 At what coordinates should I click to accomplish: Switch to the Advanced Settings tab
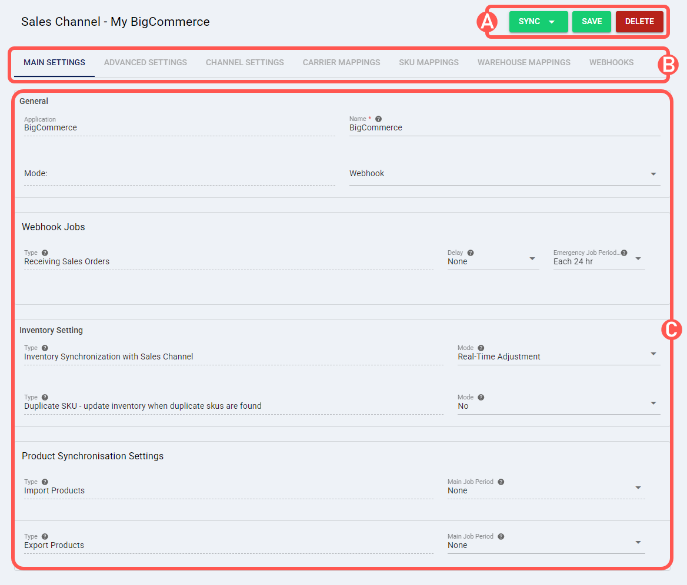click(x=145, y=63)
